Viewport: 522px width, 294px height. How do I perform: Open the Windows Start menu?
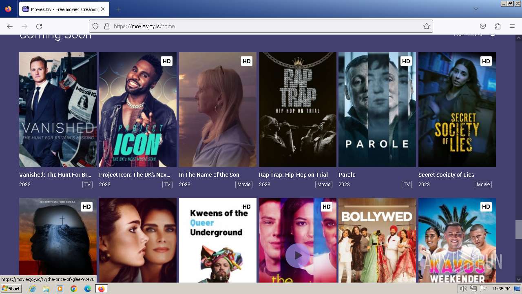pos(11,289)
